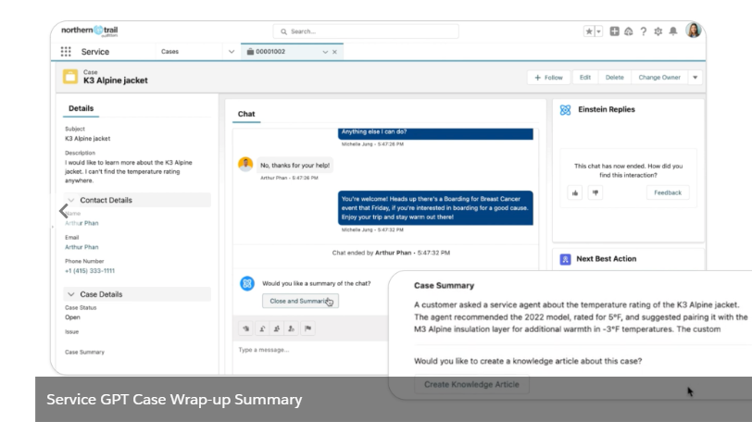Click the email link under Email
Image resolution: width=752 pixels, height=434 pixels.
click(81, 247)
